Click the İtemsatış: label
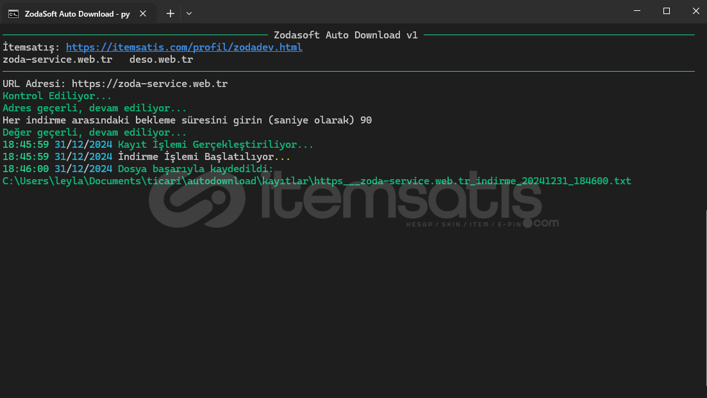707x398 pixels. [x=31, y=47]
